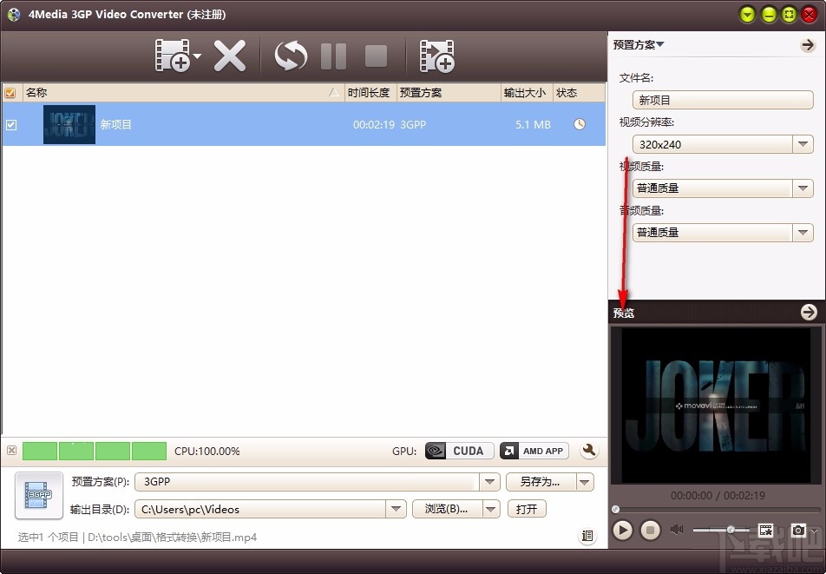Click the 打开 open button
826x574 pixels.
pyautogui.click(x=527, y=509)
